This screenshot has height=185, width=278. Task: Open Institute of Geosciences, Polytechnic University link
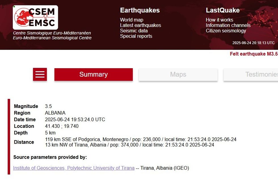tap(74, 168)
